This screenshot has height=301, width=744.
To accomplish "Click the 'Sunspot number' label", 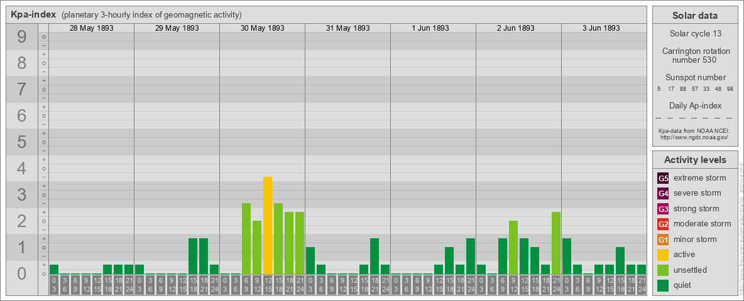I will click(x=695, y=78).
